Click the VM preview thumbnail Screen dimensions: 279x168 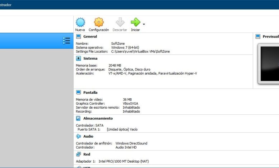coord(269,64)
